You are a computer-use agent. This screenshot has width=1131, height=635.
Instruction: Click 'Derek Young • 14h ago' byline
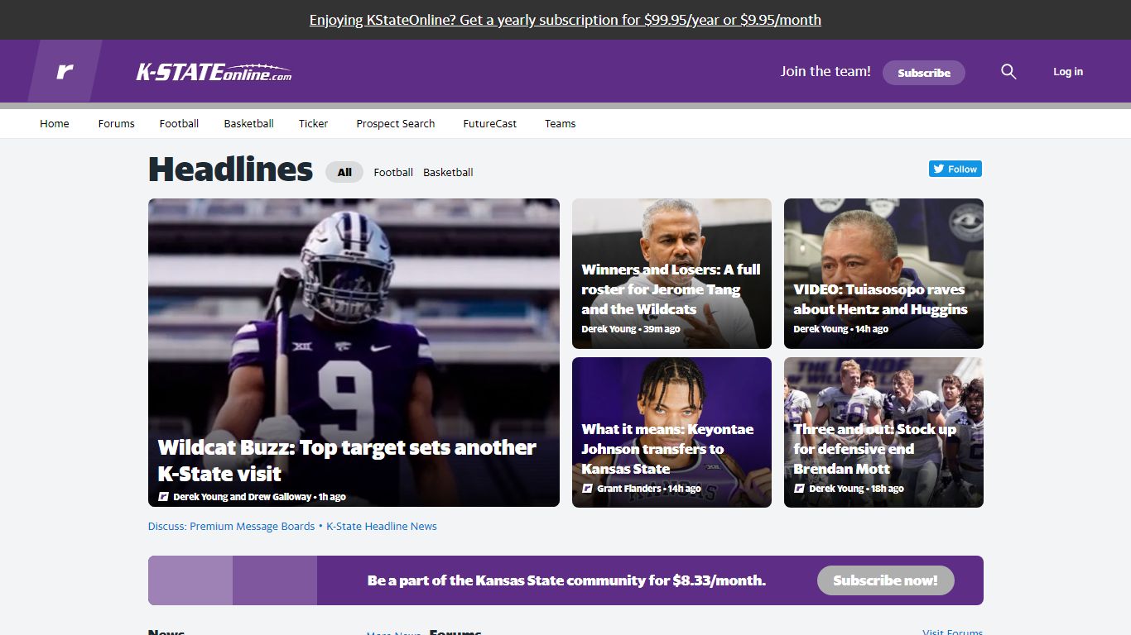(840, 329)
